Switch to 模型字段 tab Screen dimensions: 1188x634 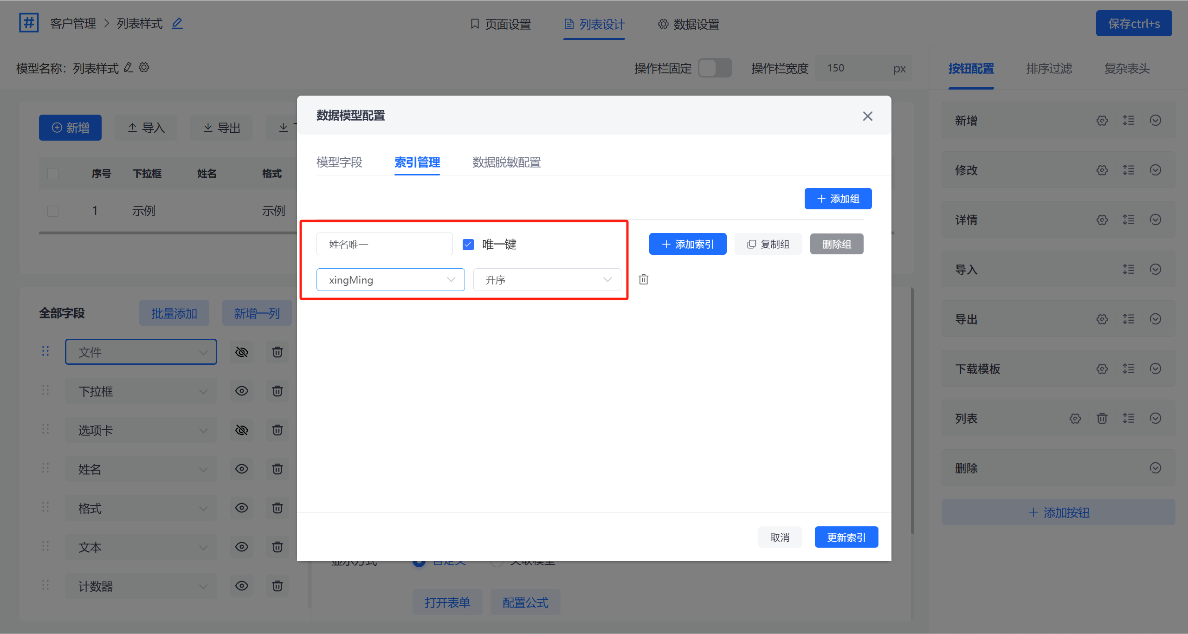[x=339, y=162]
